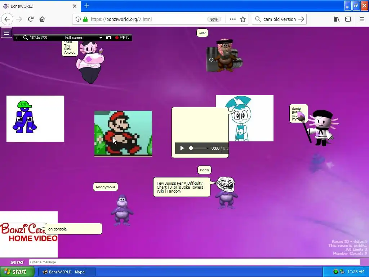The height and width of the screenshot is (277, 369).
Task: Click the recorder window-mode icon
Action: pyautogui.click(x=18, y=38)
